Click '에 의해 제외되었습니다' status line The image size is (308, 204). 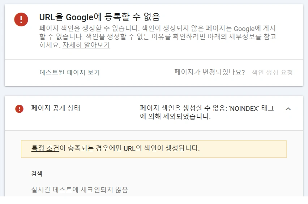tap(175, 117)
